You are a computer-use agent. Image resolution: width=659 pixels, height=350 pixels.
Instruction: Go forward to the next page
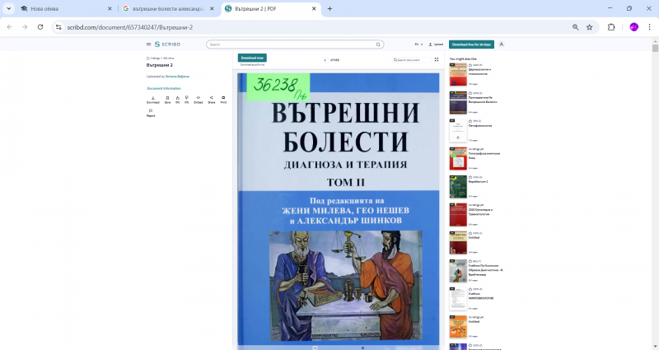[25, 27]
